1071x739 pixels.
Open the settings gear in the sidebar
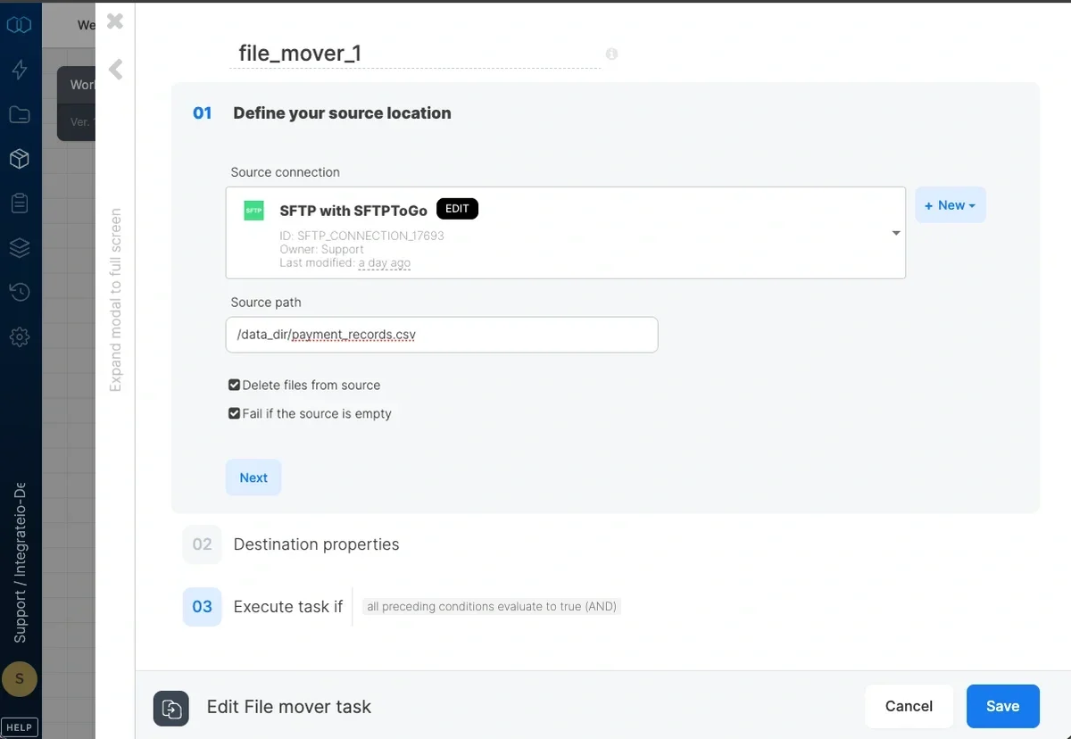tap(20, 336)
